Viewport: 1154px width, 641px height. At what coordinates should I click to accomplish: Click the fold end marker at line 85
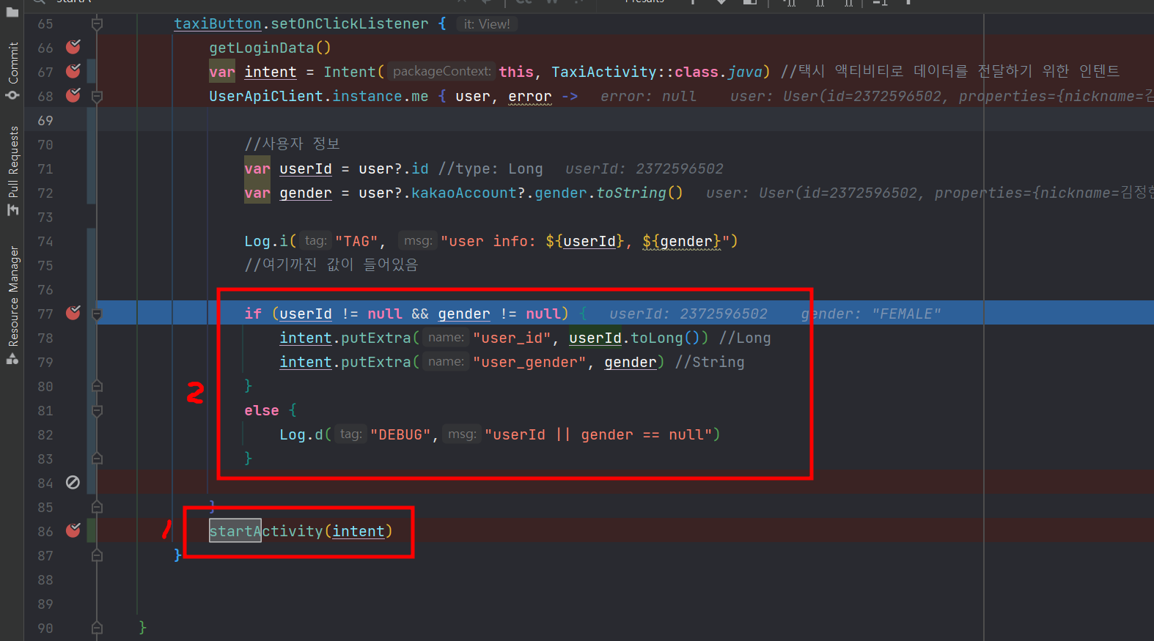pos(97,507)
